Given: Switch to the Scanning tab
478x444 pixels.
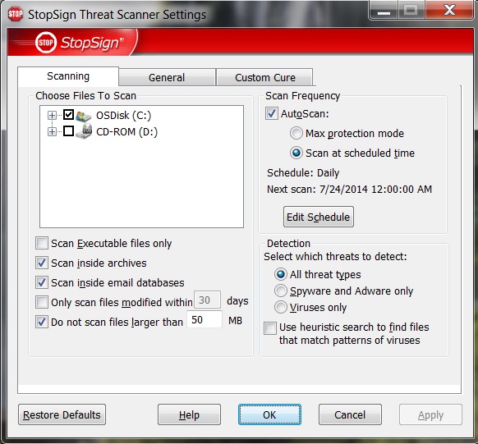Looking at the screenshot, I should pos(68,76).
